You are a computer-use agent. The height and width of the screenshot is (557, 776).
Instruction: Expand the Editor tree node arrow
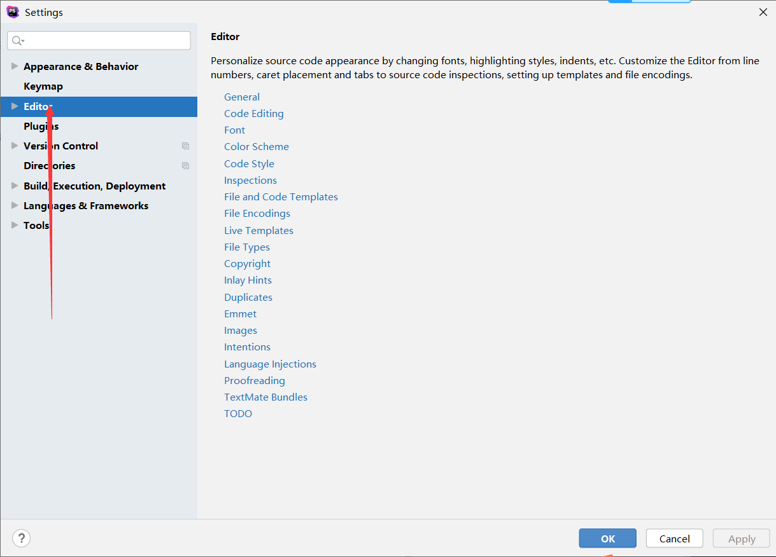point(15,106)
